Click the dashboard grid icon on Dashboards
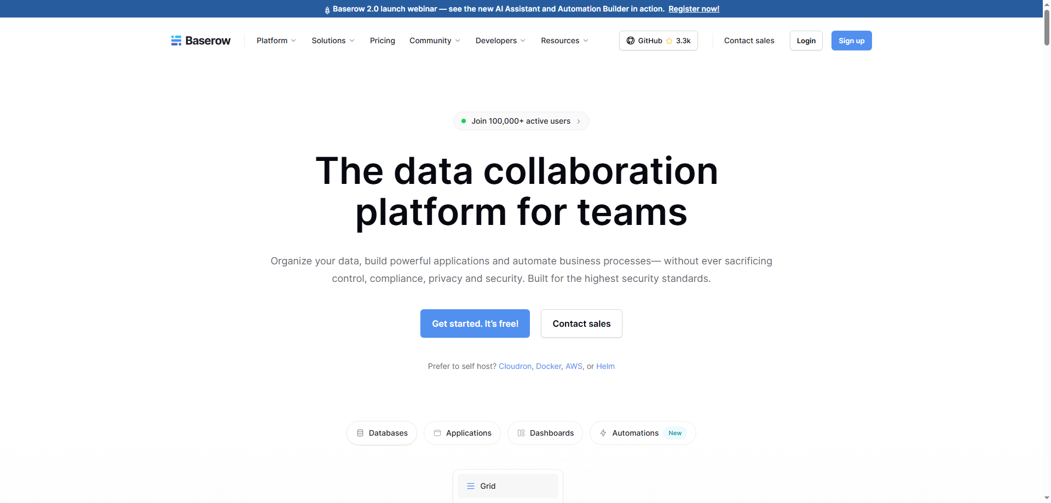This screenshot has height=503, width=1051. [x=521, y=433]
